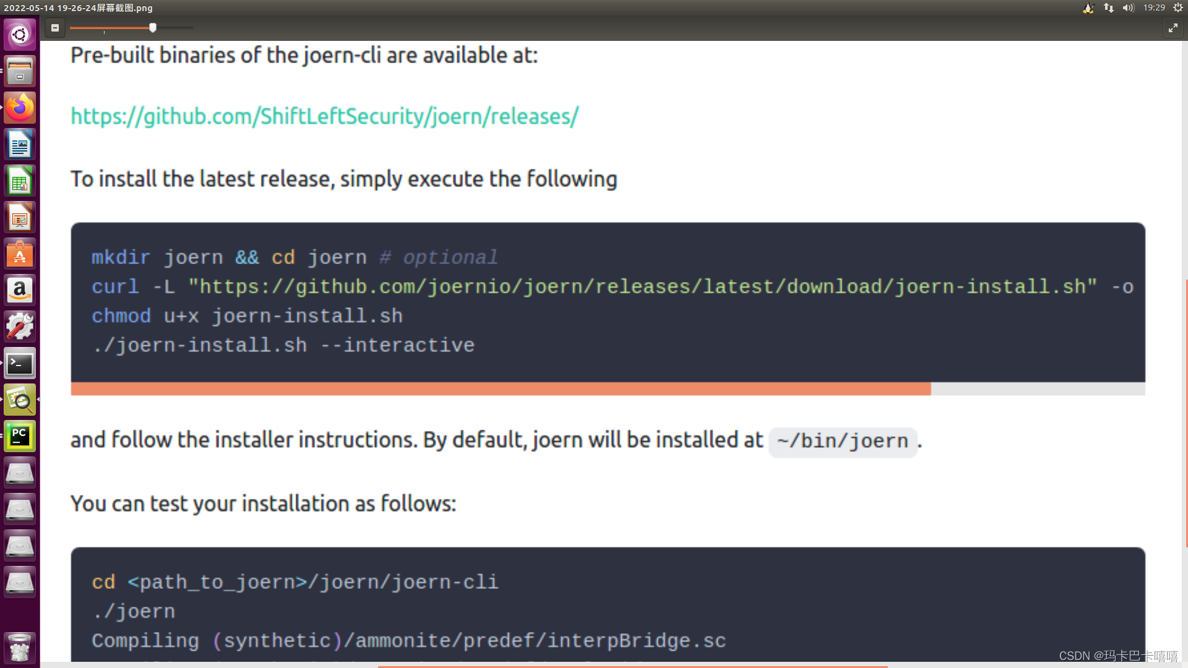
Task: Click the Compiling interpBridge.sc output line
Action: [x=409, y=641]
